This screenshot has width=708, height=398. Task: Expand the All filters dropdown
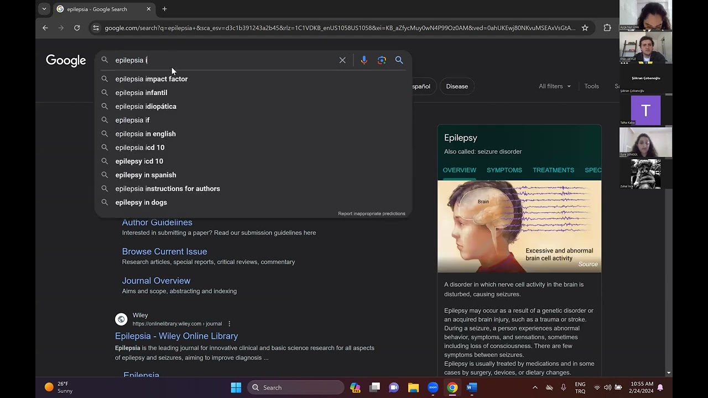(x=555, y=86)
